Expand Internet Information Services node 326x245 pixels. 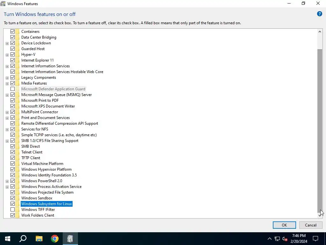(7, 66)
